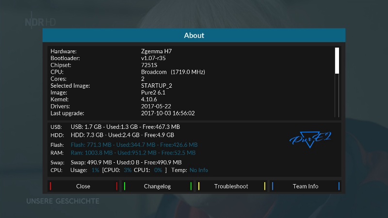This screenshot has height=218, width=388.
Task: Click the yellow marker left of Troubleshoot
Action: [199, 186]
